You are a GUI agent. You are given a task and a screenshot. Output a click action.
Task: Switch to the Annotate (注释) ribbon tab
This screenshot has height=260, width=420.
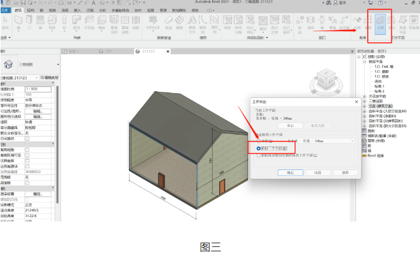coord(90,11)
